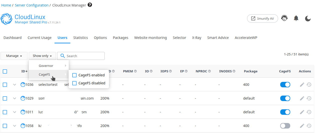Check the CageFS enabled filter
This screenshot has height=133, width=316.
(74, 75)
